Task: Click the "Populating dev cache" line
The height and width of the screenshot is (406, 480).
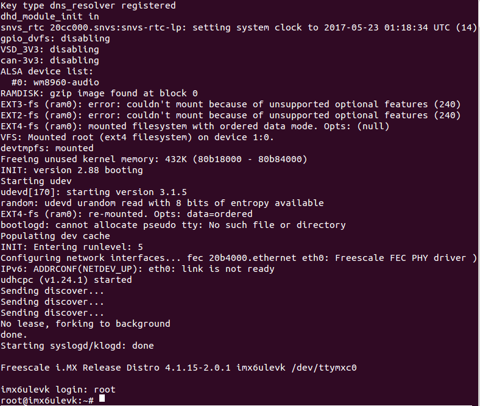Action: pyautogui.click(x=55, y=236)
